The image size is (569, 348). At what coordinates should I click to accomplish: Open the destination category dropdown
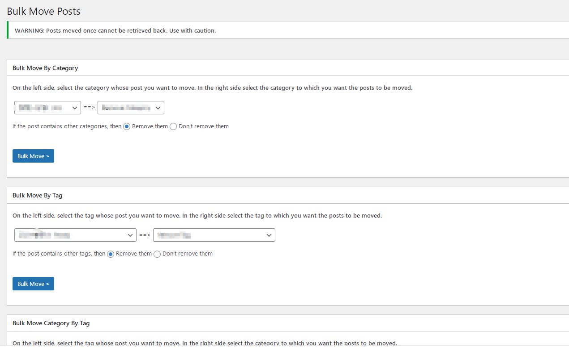point(131,108)
